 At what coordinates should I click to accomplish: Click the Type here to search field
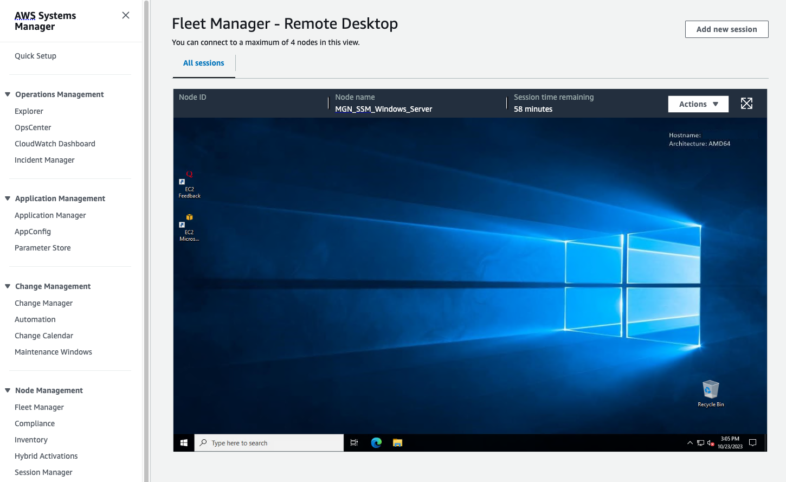pyautogui.click(x=268, y=442)
